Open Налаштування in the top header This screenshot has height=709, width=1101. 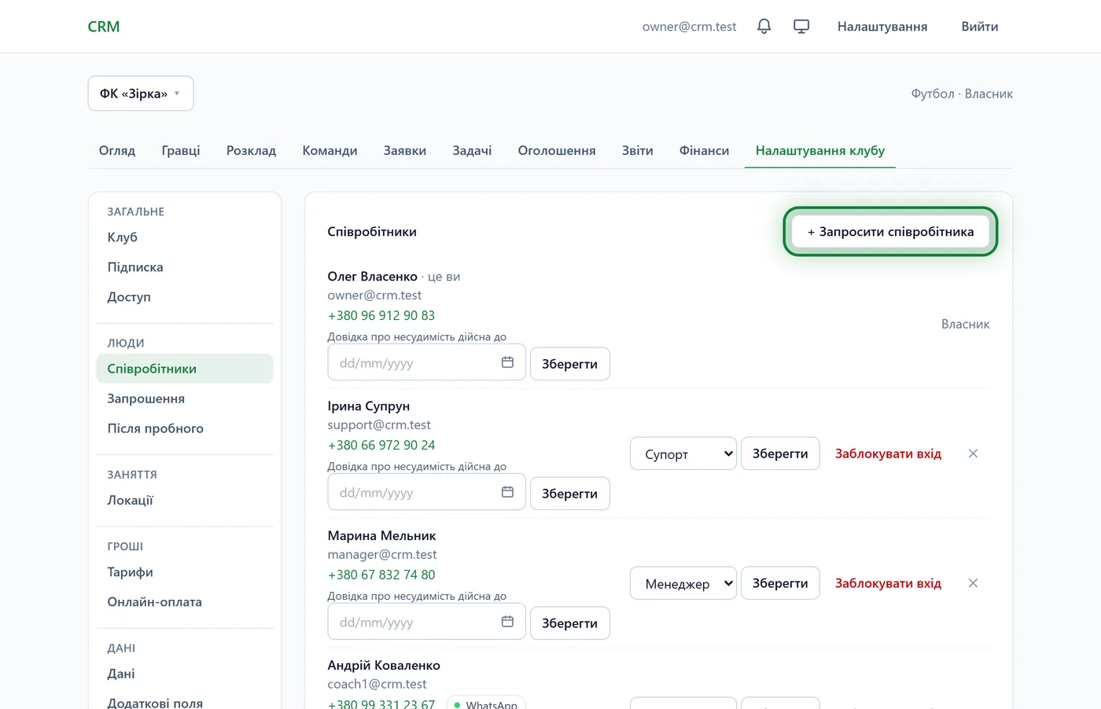882,27
